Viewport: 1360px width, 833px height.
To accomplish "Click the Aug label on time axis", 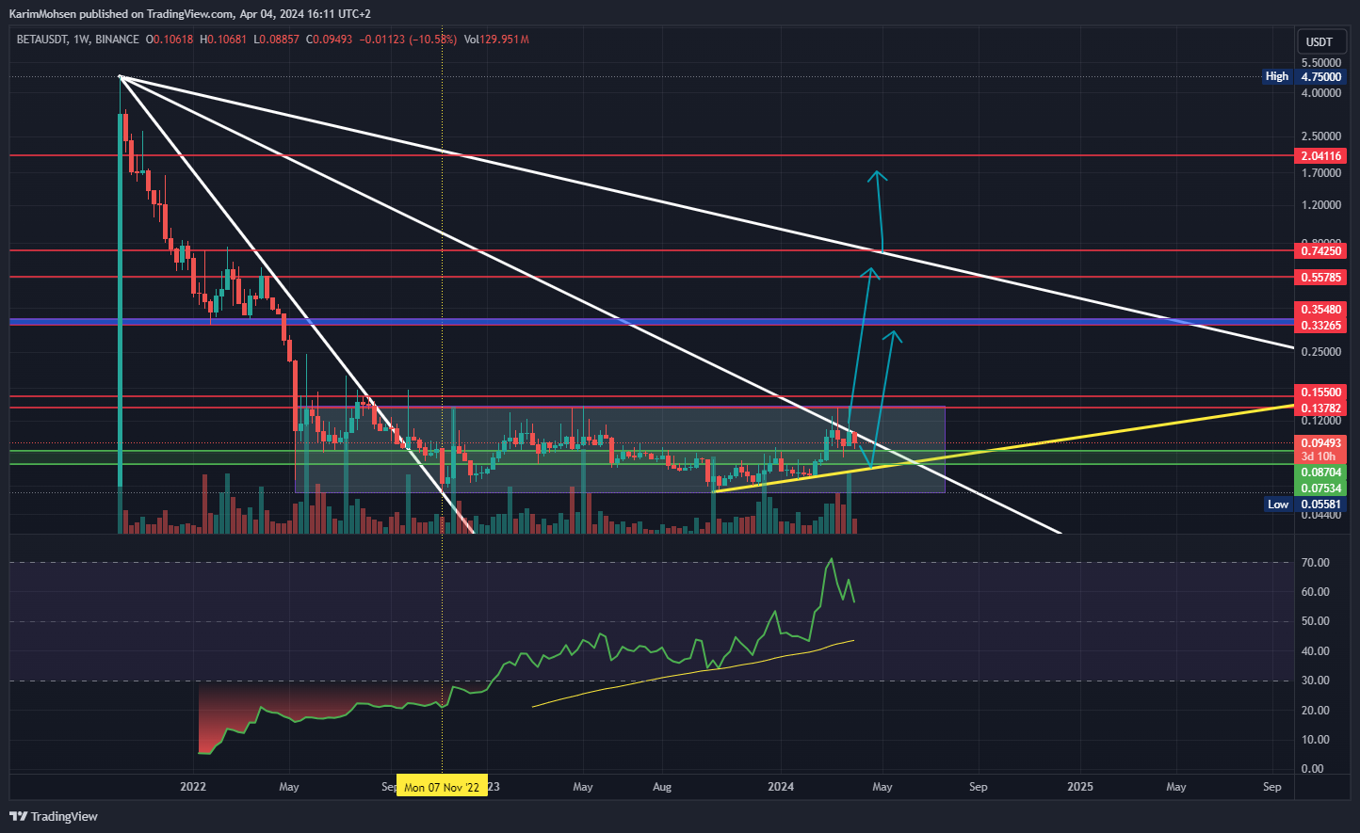I will [x=662, y=787].
